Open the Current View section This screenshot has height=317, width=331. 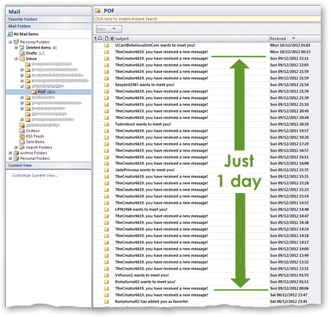click(49, 165)
